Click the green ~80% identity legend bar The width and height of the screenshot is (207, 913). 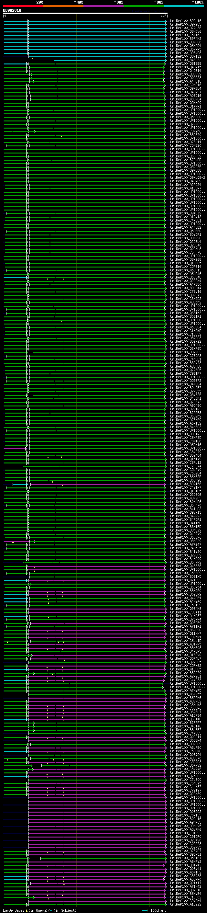(144, 6)
